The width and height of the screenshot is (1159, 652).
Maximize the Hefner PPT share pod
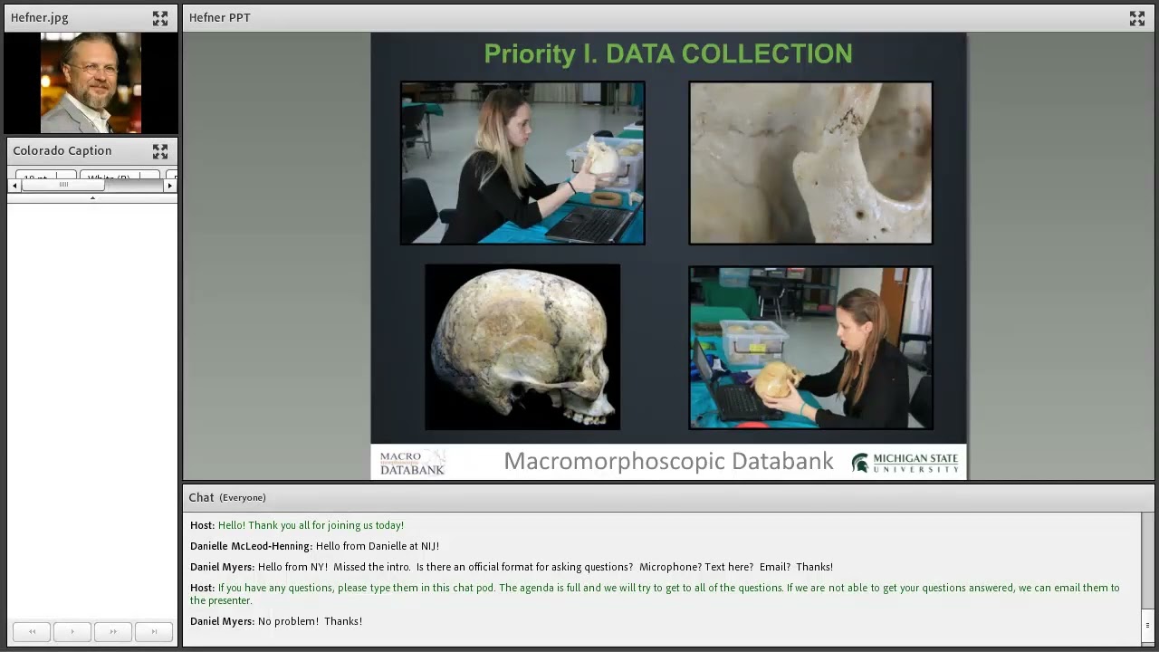(1137, 18)
